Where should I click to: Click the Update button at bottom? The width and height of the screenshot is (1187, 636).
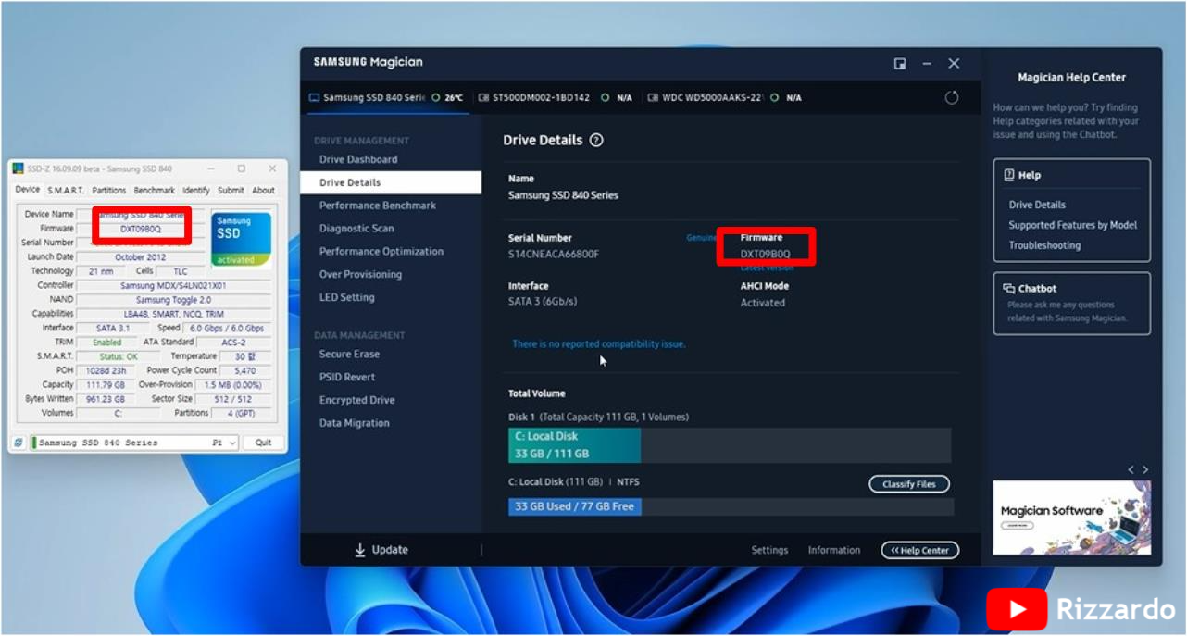[381, 550]
